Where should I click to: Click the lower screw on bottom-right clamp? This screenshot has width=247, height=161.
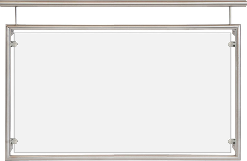[x=234, y=143]
